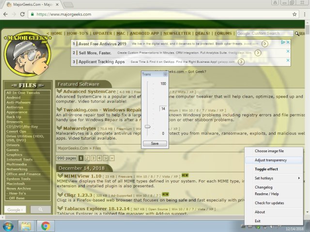Open the Chrome three-dot menu
The width and height of the screenshot is (310, 232).
305,14
